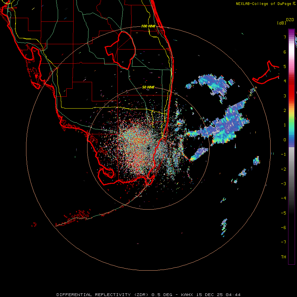This screenshot has height=297, width=297.
Task: Click the -3 value on the color scale
Action: [283, 184]
